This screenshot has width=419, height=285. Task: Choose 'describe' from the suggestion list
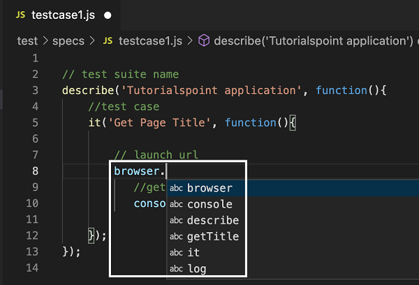click(212, 220)
